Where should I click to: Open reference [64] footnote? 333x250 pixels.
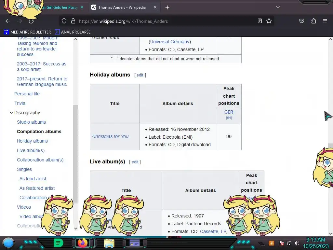(x=229, y=118)
